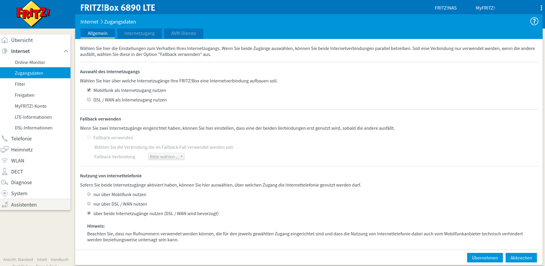Click the Heimnetz network icon
Screen dimensions: 545x266
(x=5, y=150)
